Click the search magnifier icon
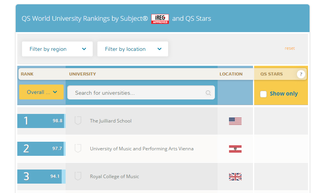The width and height of the screenshot is (317, 193). (208, 93)
